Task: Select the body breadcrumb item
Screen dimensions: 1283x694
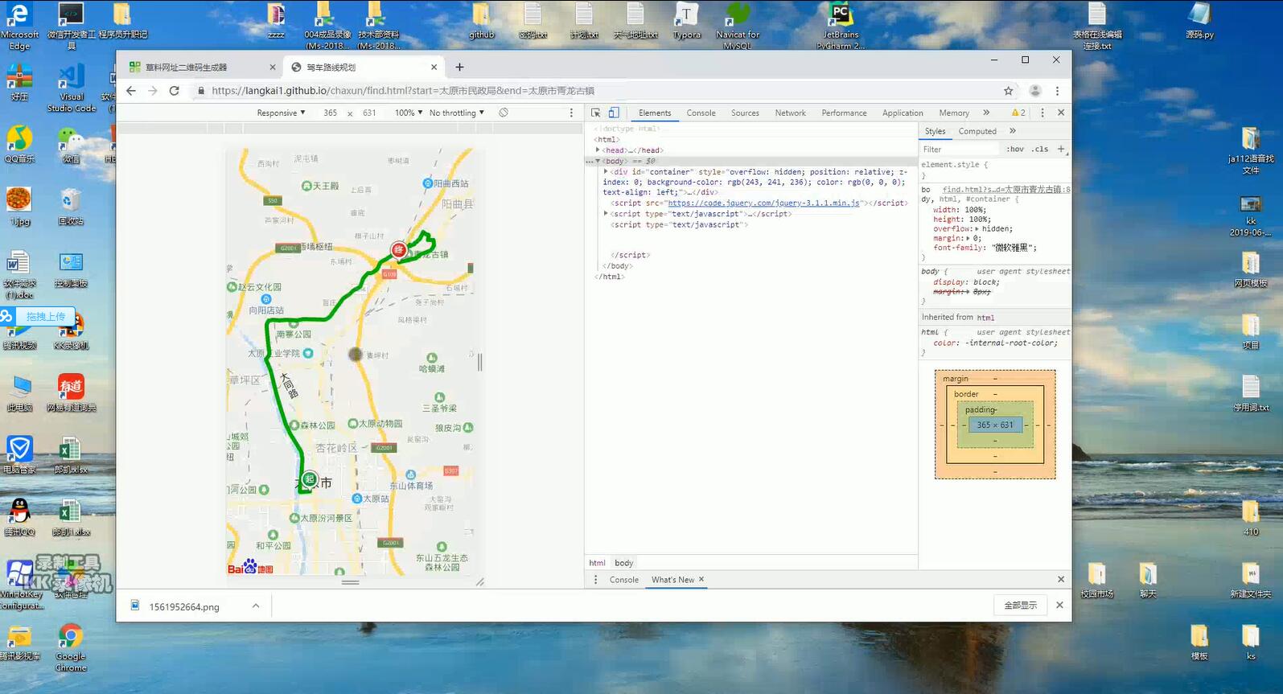Action: (x=624, y=563)
